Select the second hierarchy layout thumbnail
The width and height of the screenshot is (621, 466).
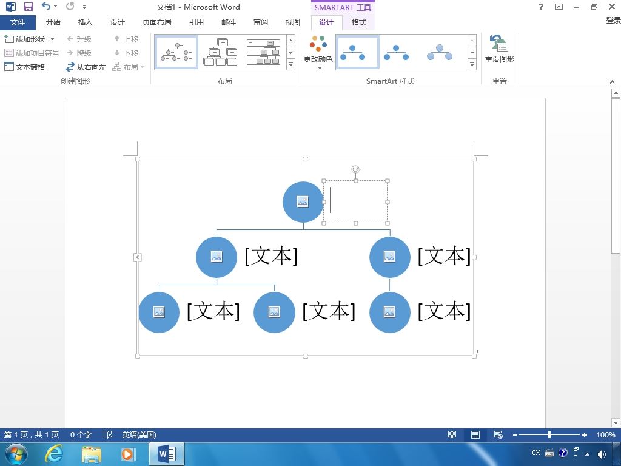[220, 52]
